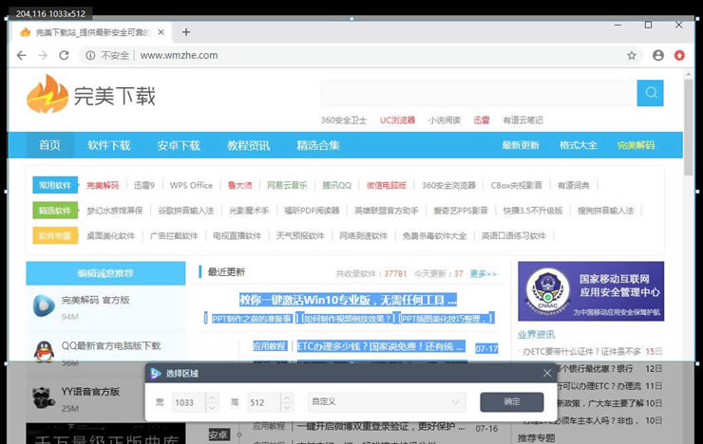Bookmark the page with the star icon
The height and width of the screenshot is (444, 703).
pyautogui.click(x=632, y=55)
